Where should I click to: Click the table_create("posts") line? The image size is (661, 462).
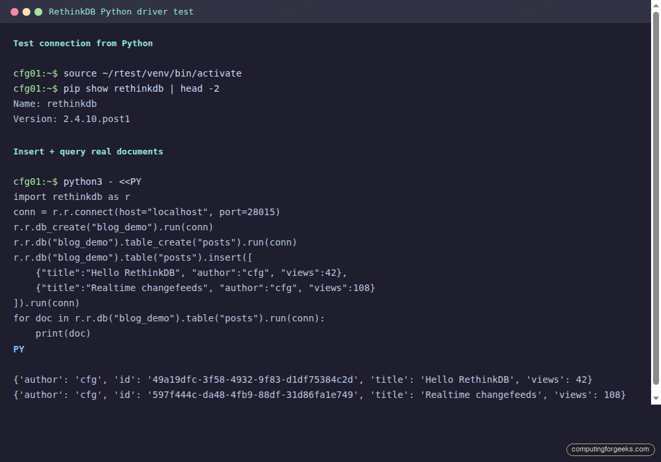tap(155, 242)
